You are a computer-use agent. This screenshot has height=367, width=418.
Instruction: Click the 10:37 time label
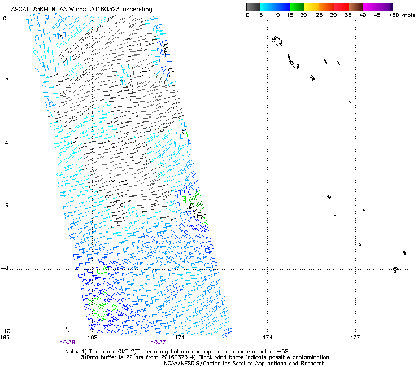158,343
